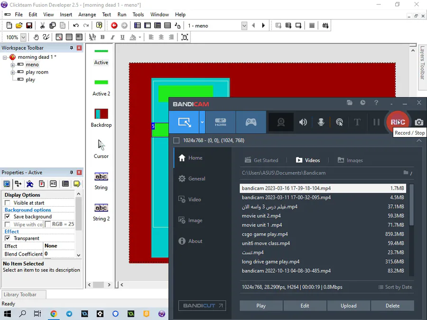Screen dimensions: 427x320
Task: Go to next frame arrow
Action: (x=263, y=26)
